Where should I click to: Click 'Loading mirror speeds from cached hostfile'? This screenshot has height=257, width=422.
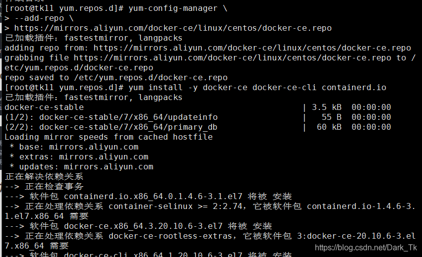[109, 137]
